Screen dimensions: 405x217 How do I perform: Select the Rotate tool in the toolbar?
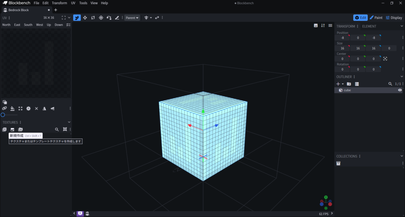point(93,18)
